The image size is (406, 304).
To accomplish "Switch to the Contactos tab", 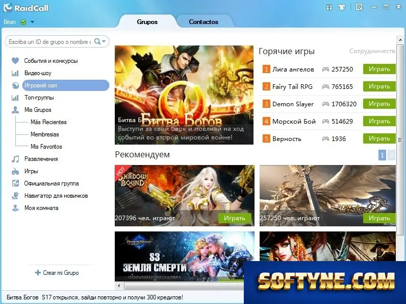I will 204,22.
